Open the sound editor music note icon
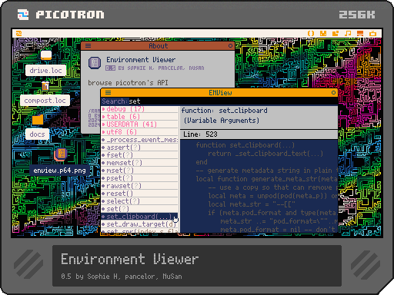 click(348, 33)
